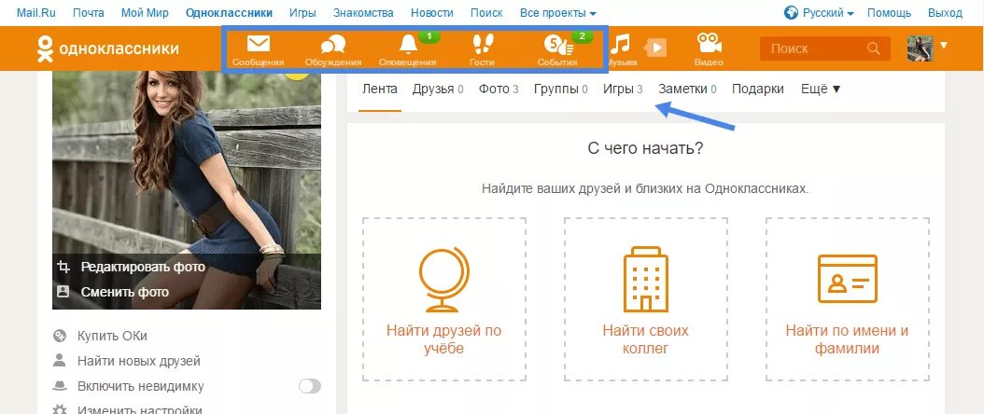Viewport: 984px width, 414px height.
Task: Open the Заметки tab
Action: tap(687, 89)
